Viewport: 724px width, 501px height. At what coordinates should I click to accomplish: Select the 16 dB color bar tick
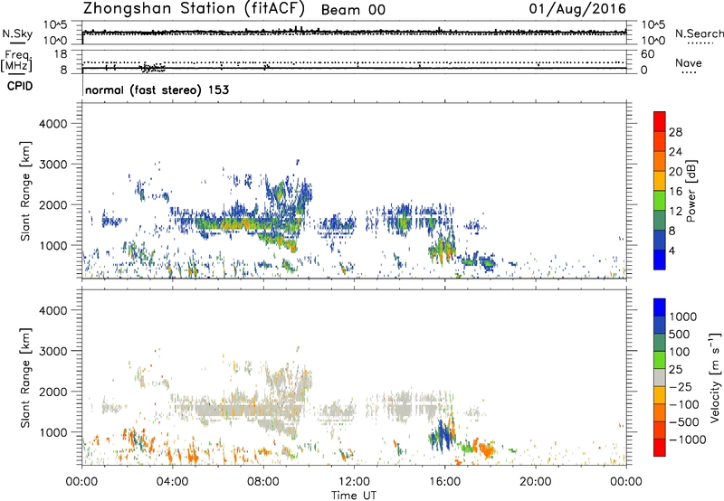tap(675, 192)
